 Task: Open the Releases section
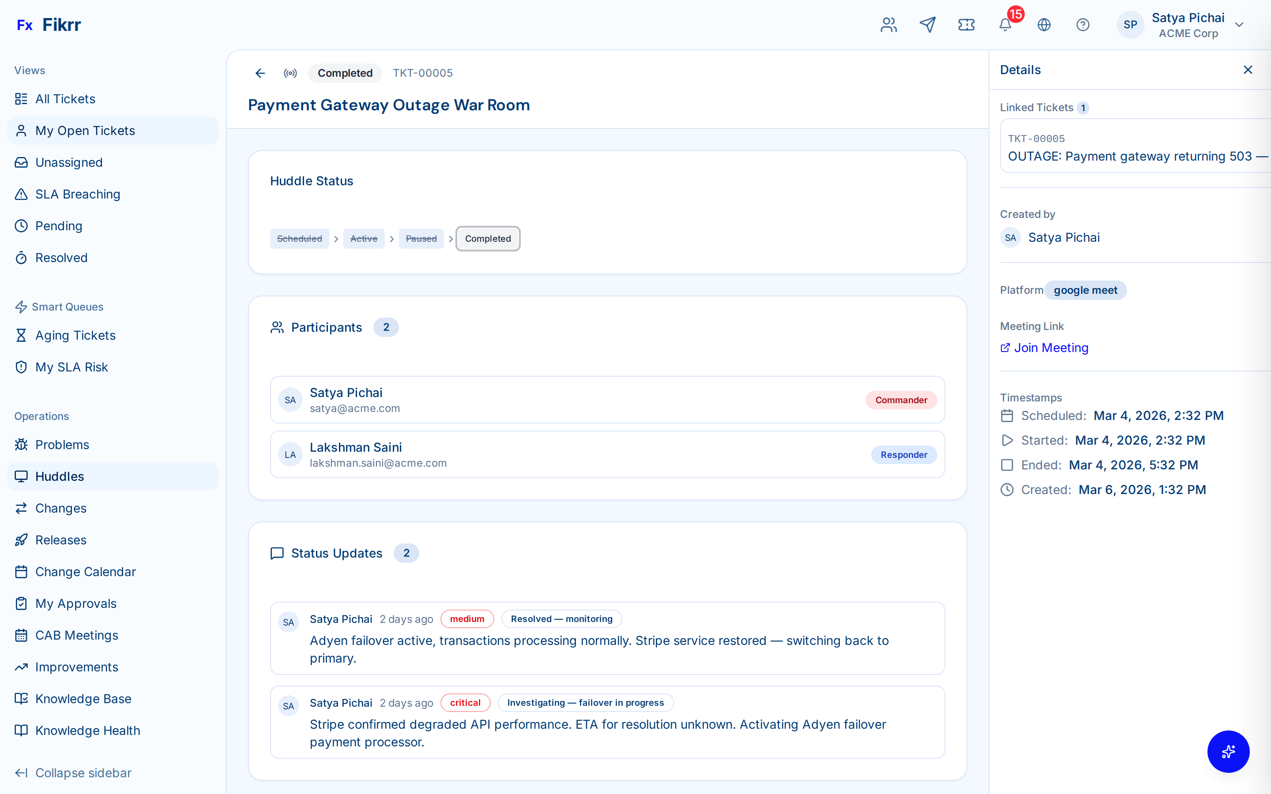pyautogui.click(x=60, y=540)
